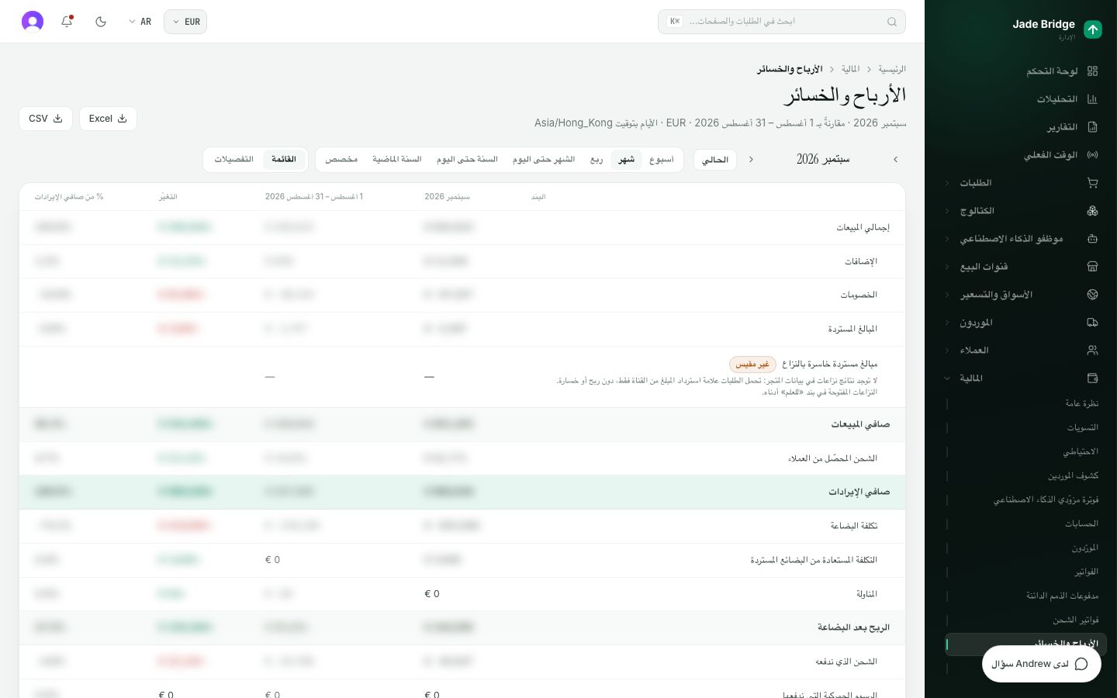
Task: Toggle dark mode with the moon icon
Action: point(101,22)
